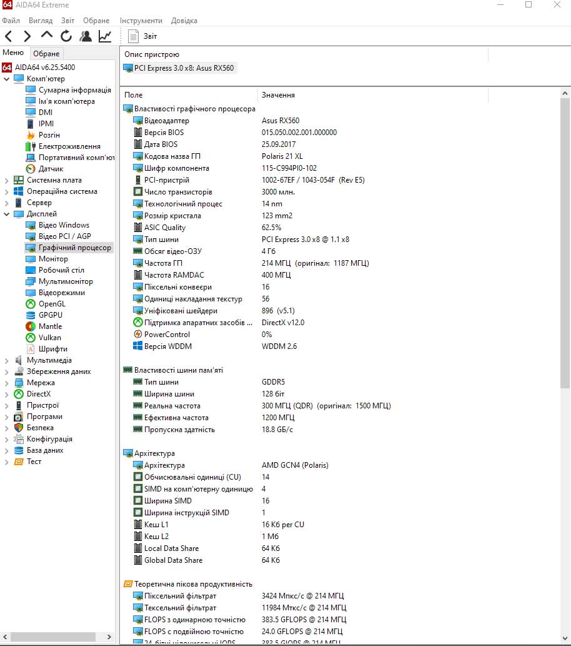The image size is (571, 646).
Task: Select Відео Windows in the tree
Action: click(64, 225)
